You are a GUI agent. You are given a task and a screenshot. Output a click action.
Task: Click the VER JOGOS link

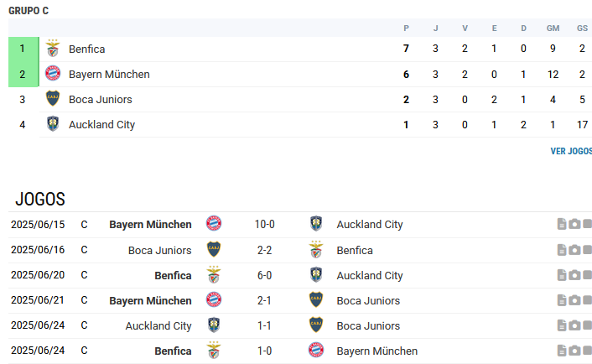point(571,152)
